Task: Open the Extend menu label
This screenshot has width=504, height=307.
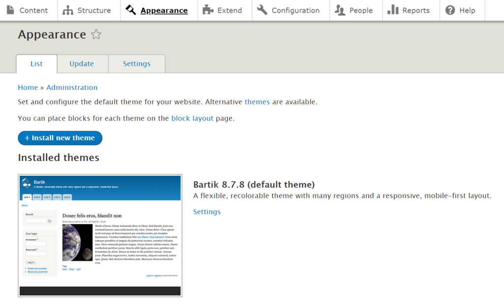Action: pyautogui.click(x=229, y=11)
